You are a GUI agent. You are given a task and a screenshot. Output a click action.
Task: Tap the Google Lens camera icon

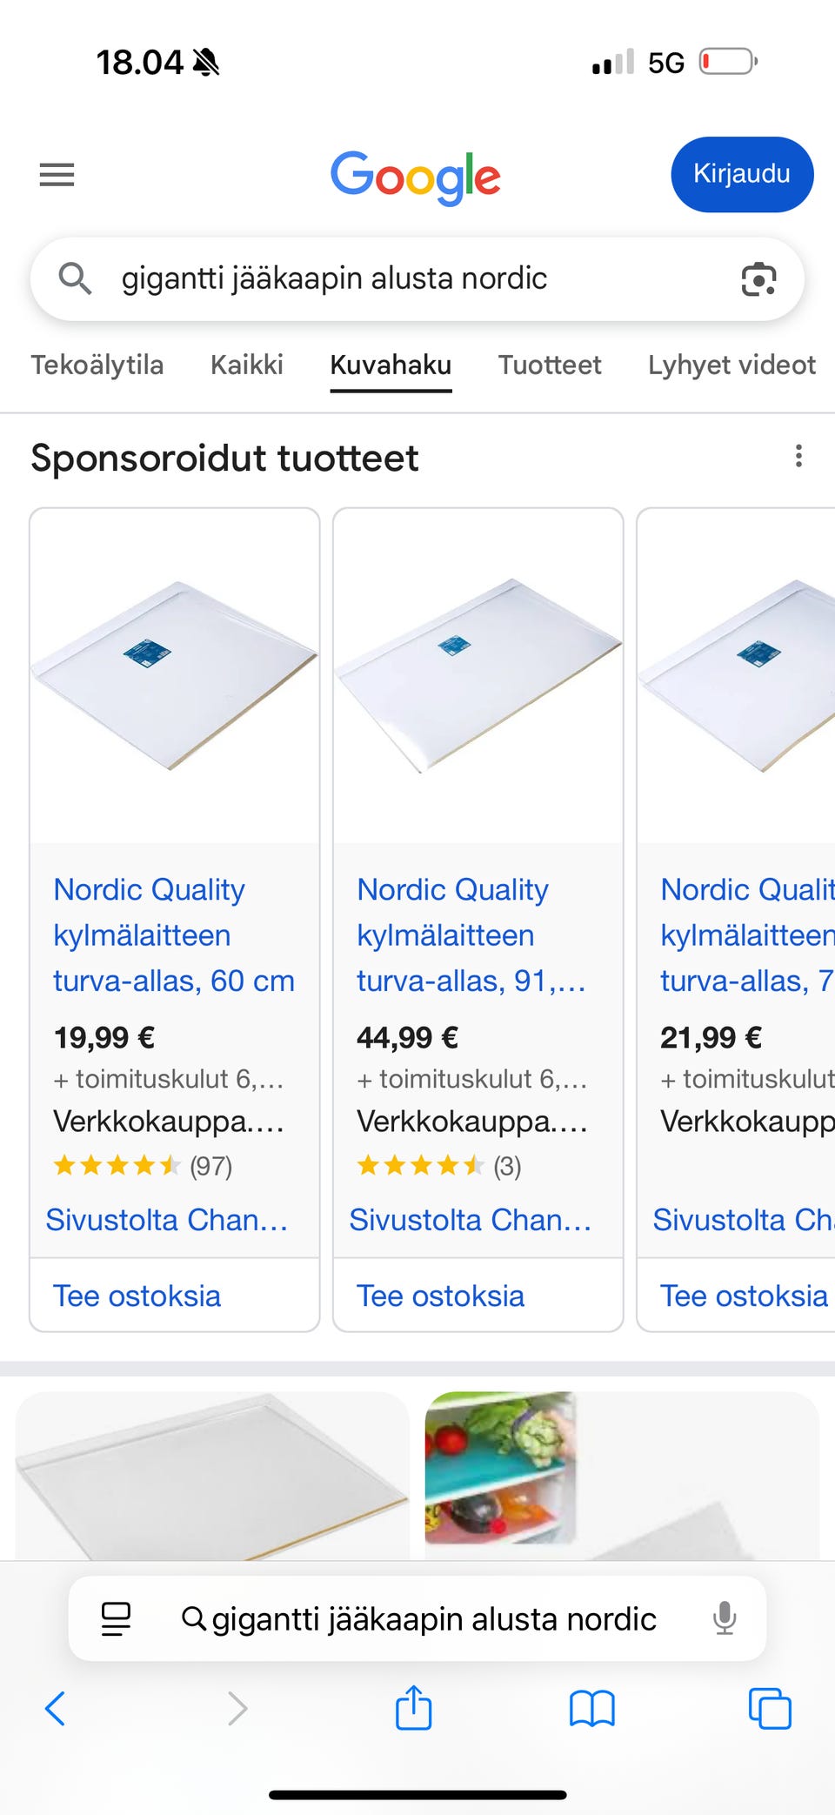click(758, 279)
